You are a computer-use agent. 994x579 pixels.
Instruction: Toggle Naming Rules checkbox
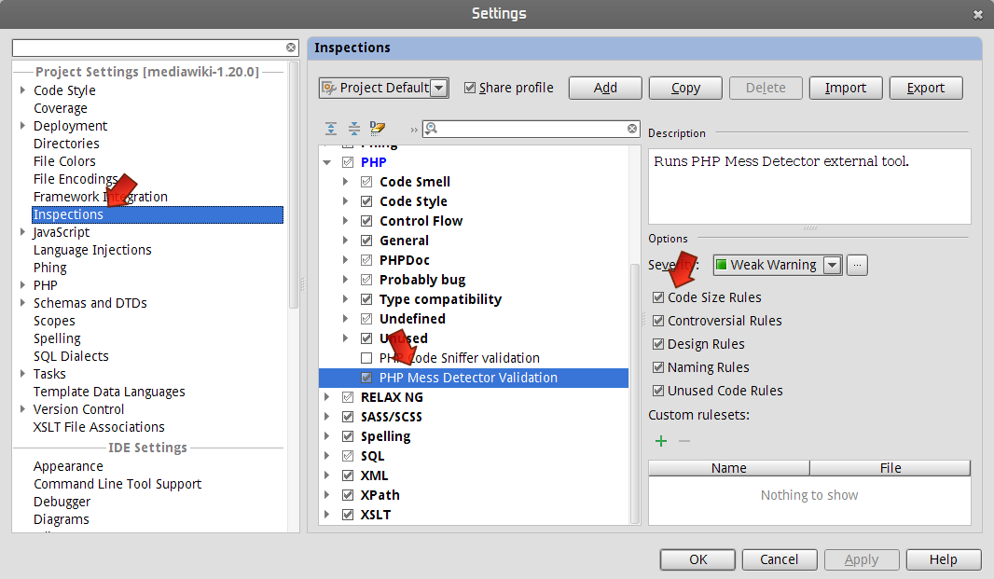pos(658,368)
